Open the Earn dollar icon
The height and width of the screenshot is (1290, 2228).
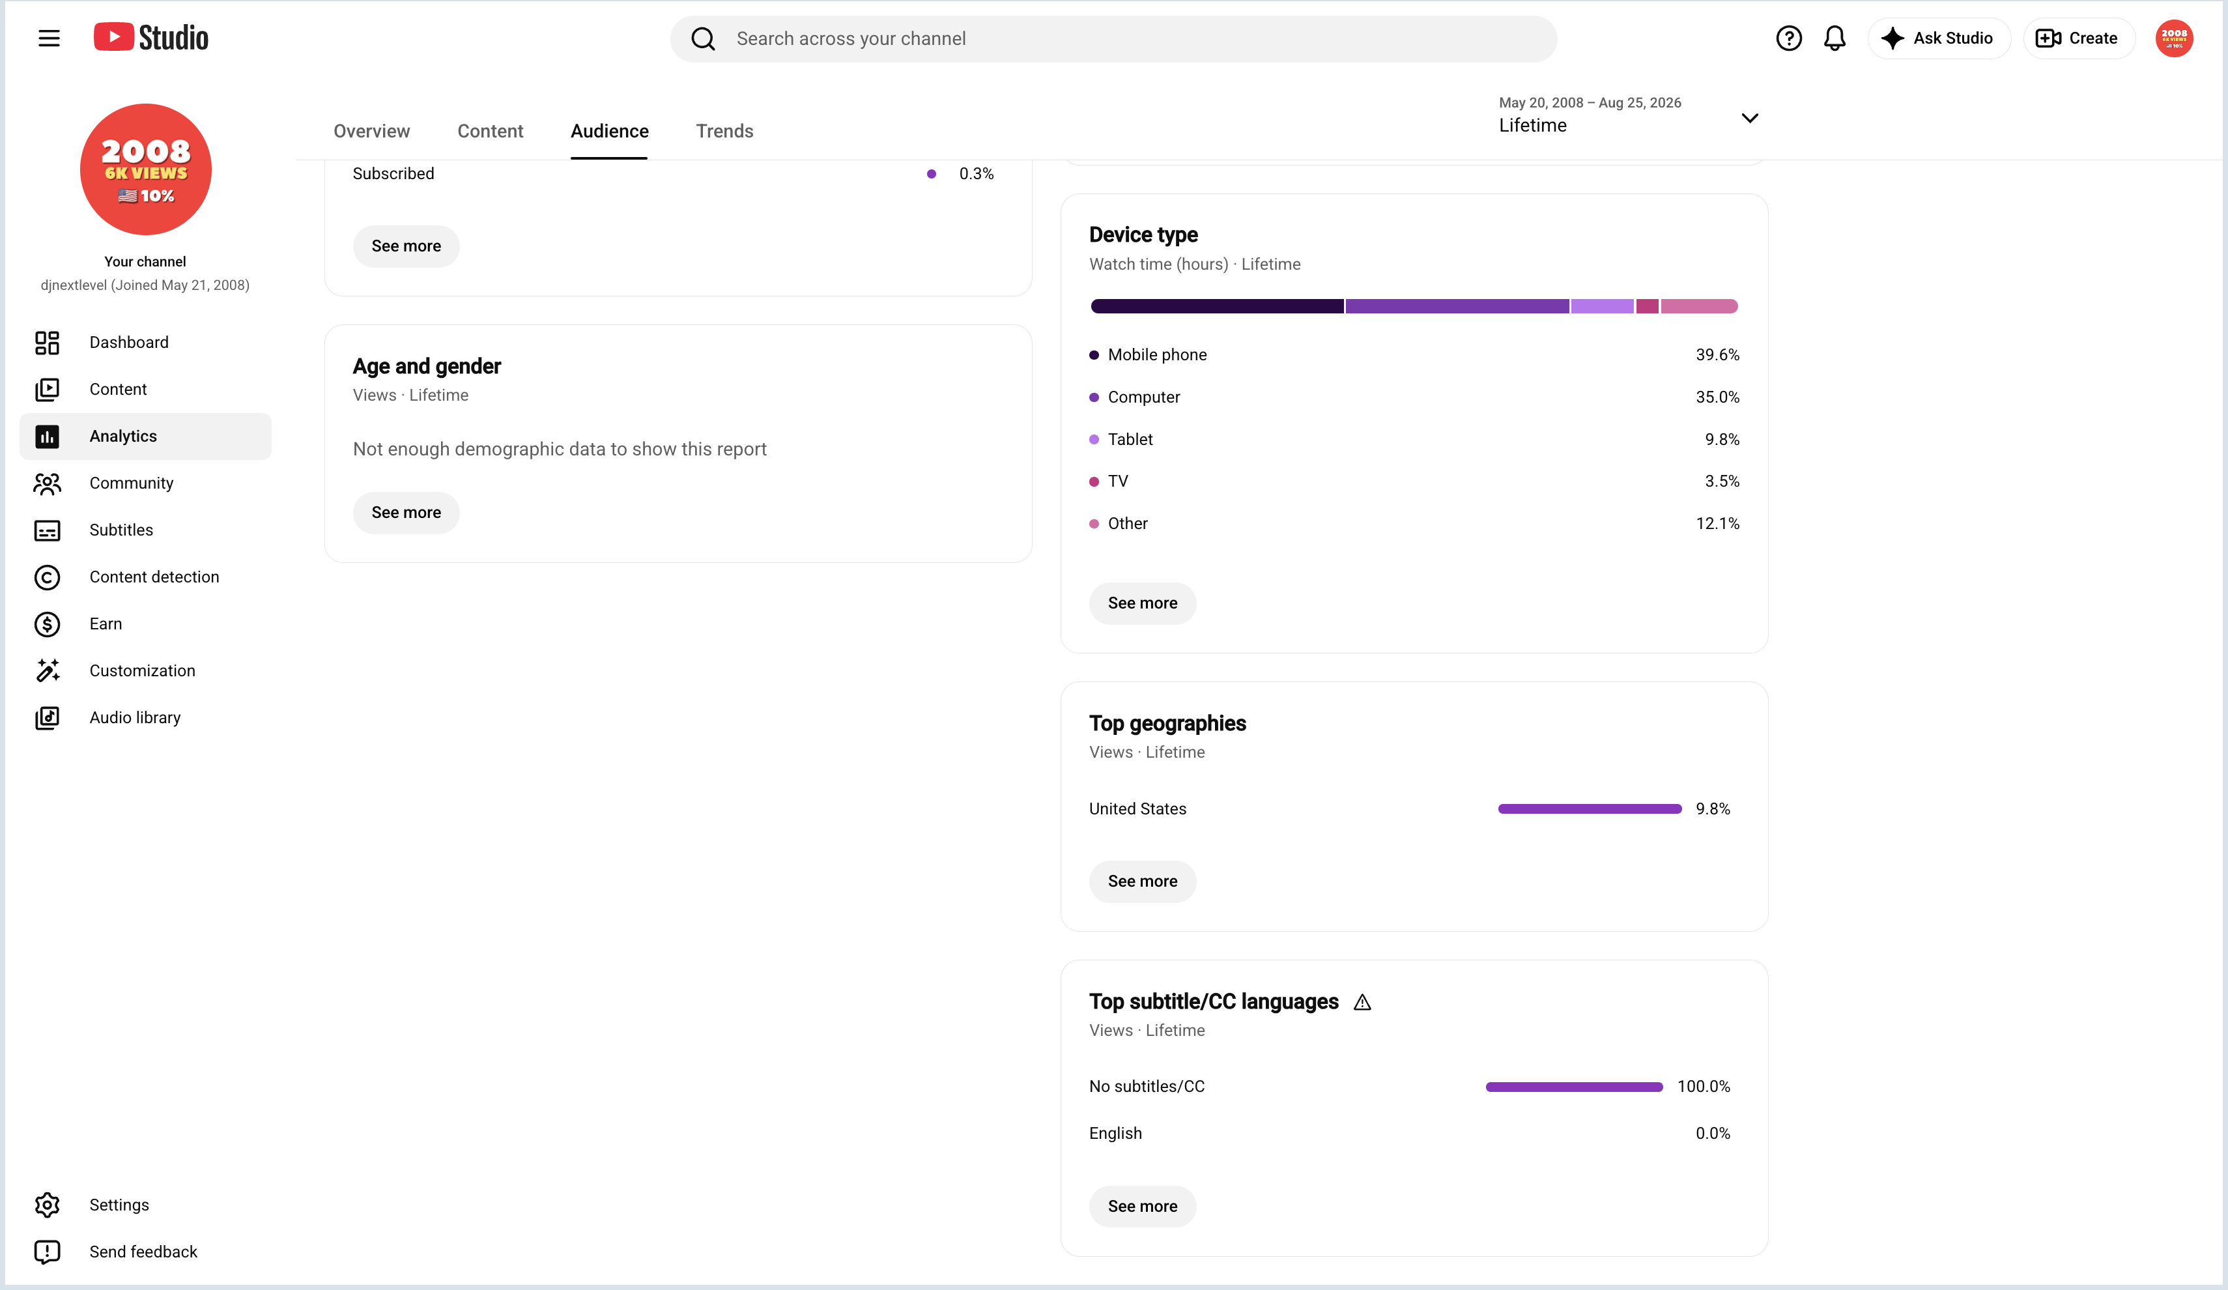click(x=47, y=623)
